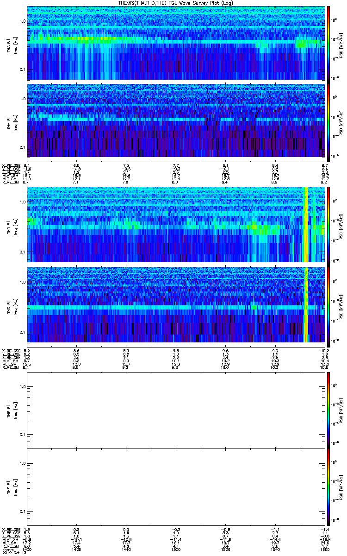Click the broadband vertical burst in THD B-parallel
Screen dimensions: 347x556
pyautogui.click(x=305, y=304)
